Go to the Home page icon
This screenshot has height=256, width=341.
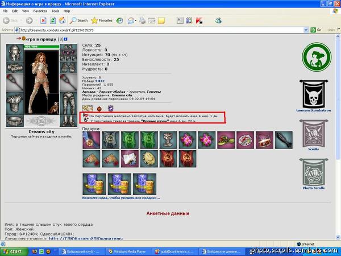tap(62, 20)
